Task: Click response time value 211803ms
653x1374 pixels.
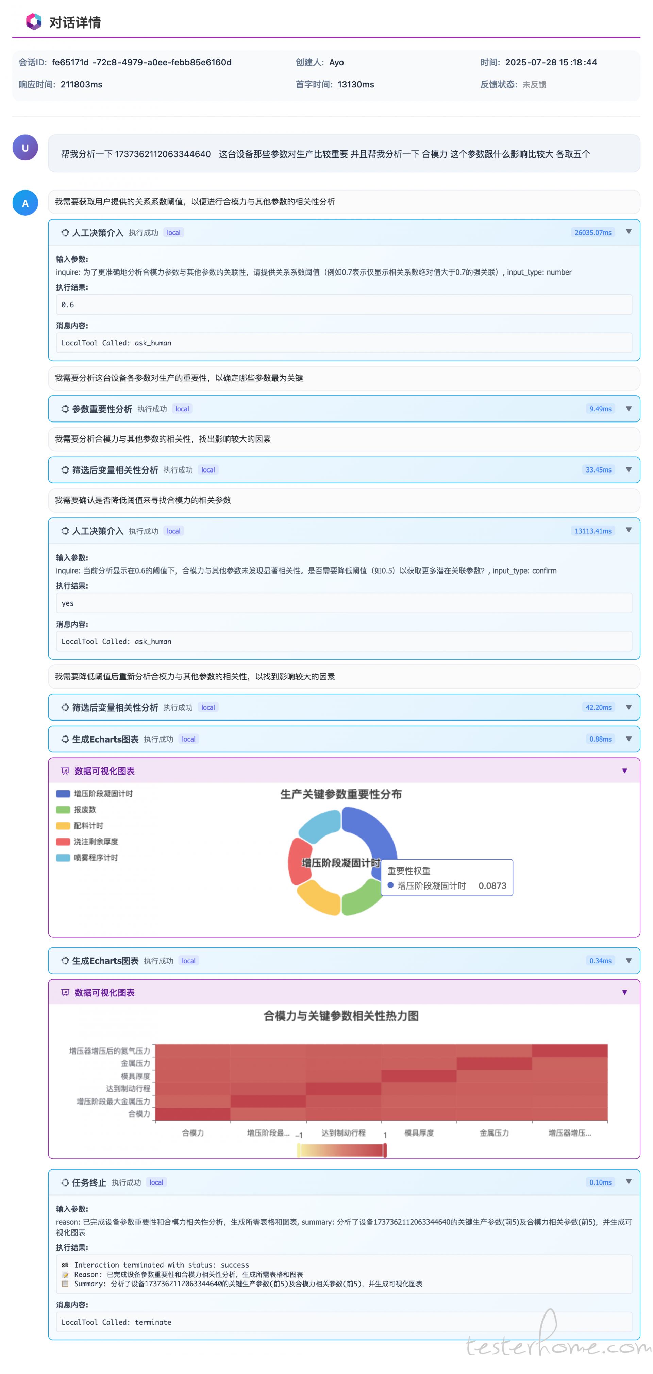Action: click(x=82, y=85)
